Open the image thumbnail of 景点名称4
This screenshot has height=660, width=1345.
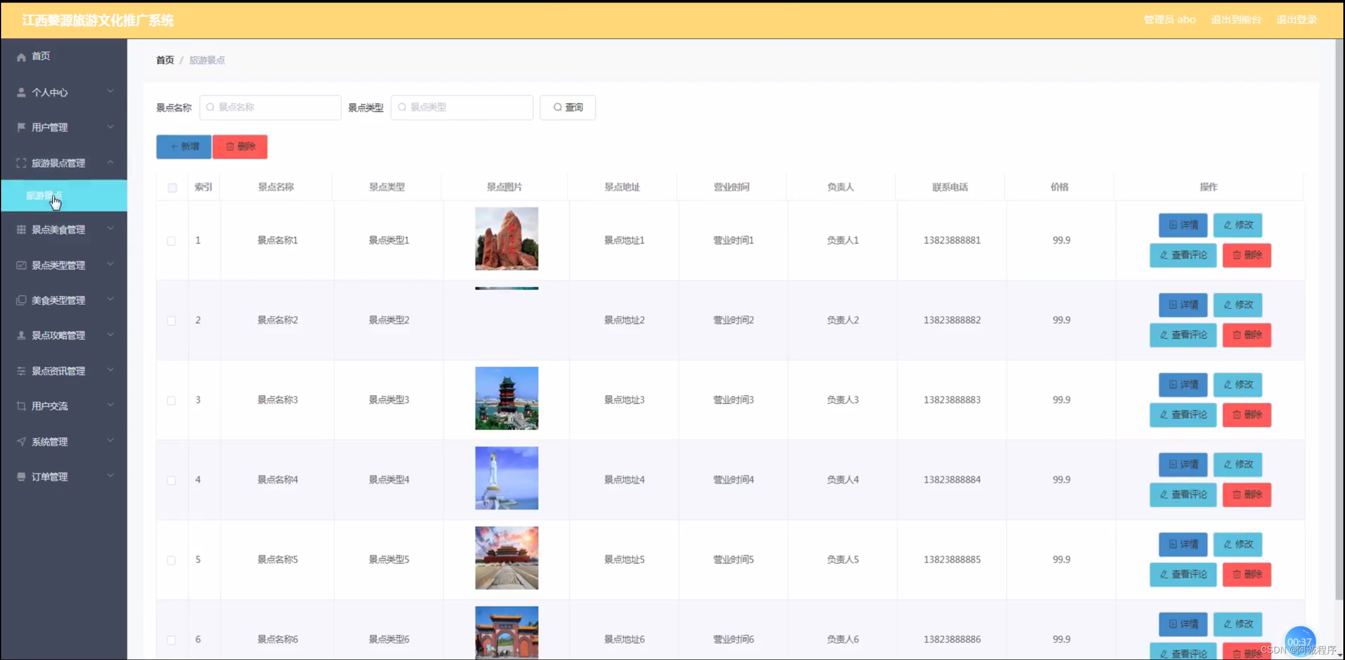(506, 477)
